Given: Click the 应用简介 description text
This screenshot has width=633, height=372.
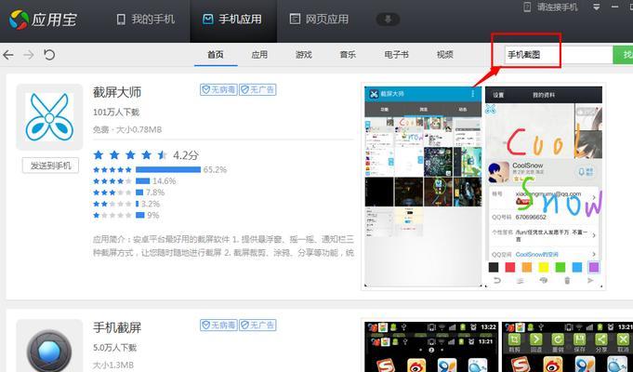Looking at the screenshot, I should (x=224, y=246).
